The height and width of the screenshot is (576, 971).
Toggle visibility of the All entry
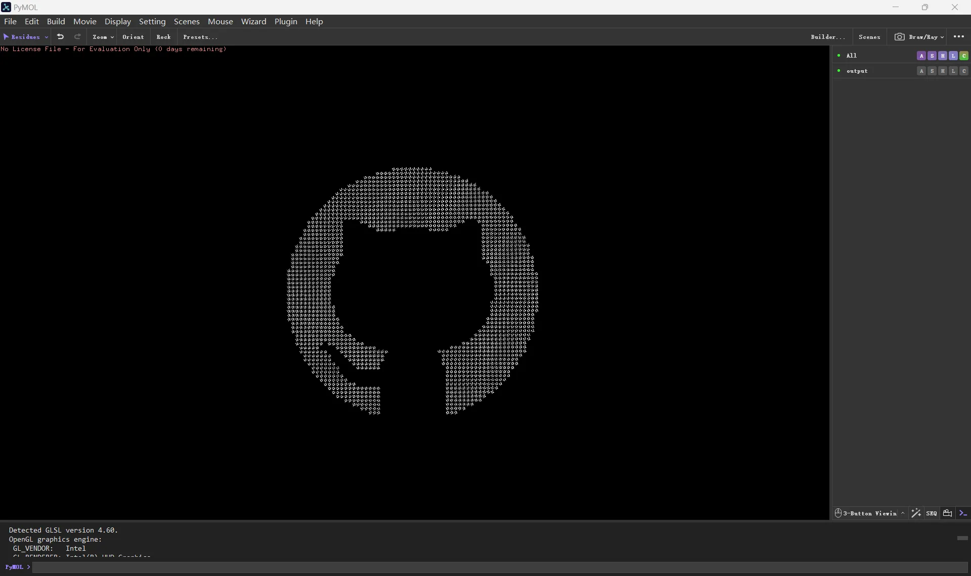(x=839, y=56)
